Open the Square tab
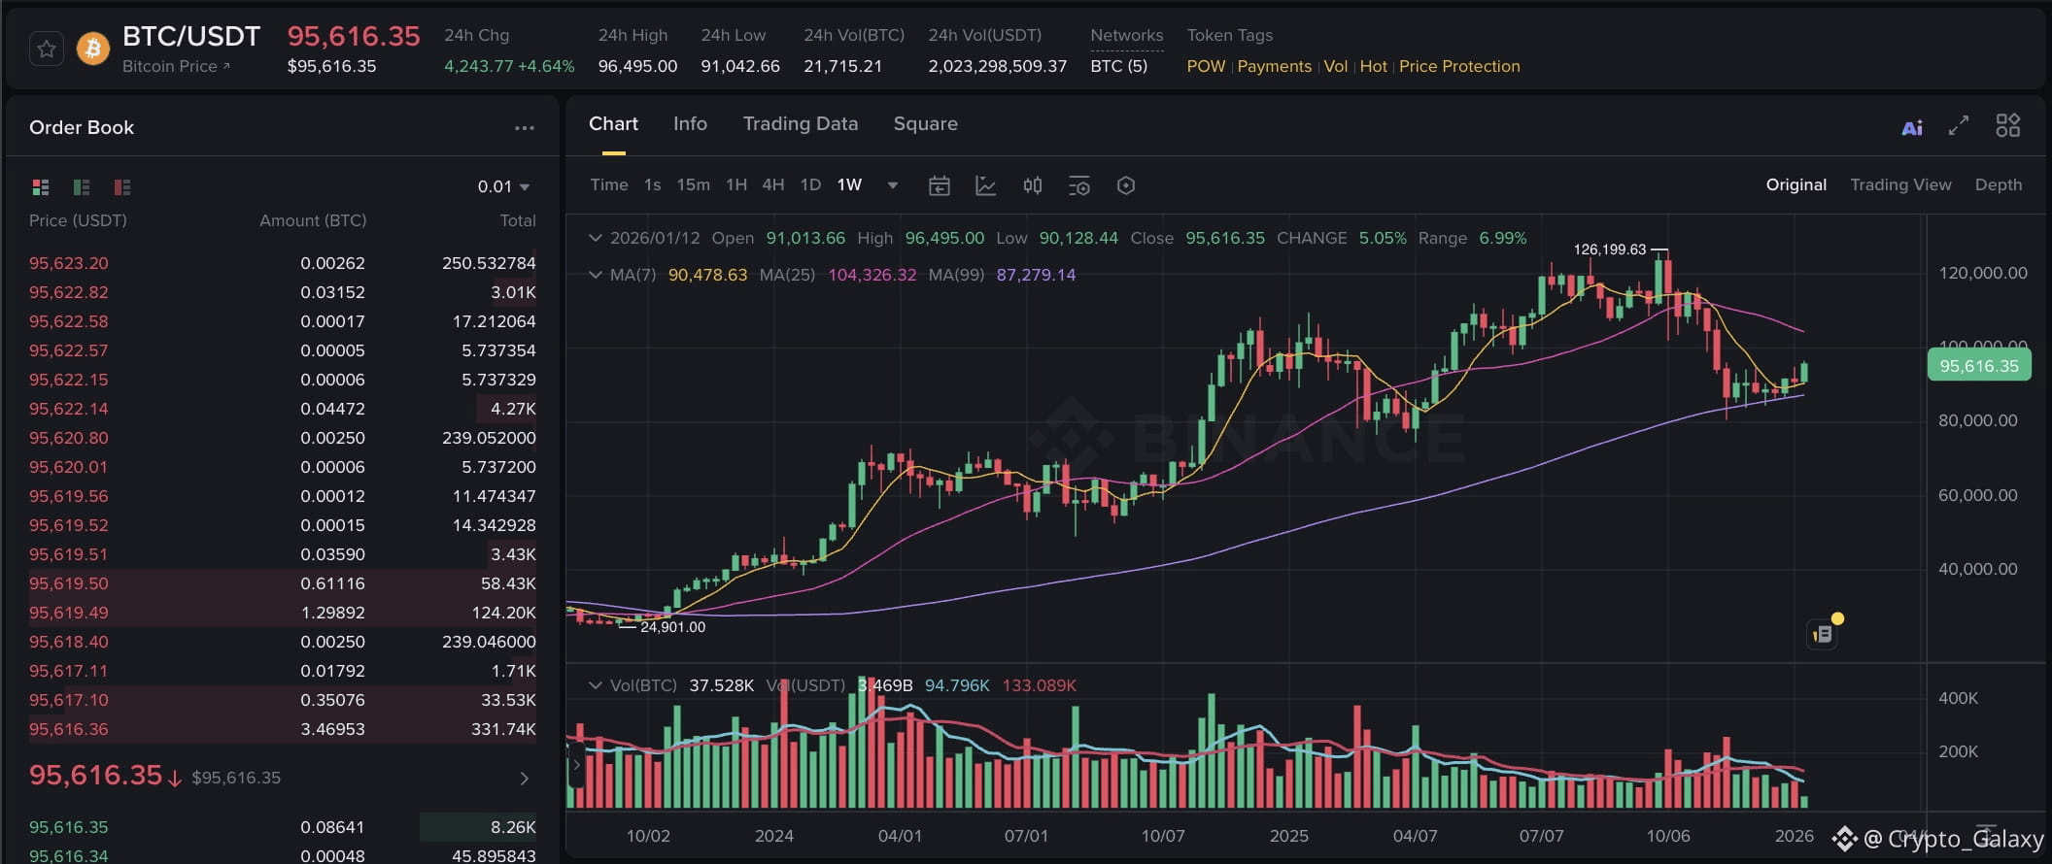 [x=926, y=124]
